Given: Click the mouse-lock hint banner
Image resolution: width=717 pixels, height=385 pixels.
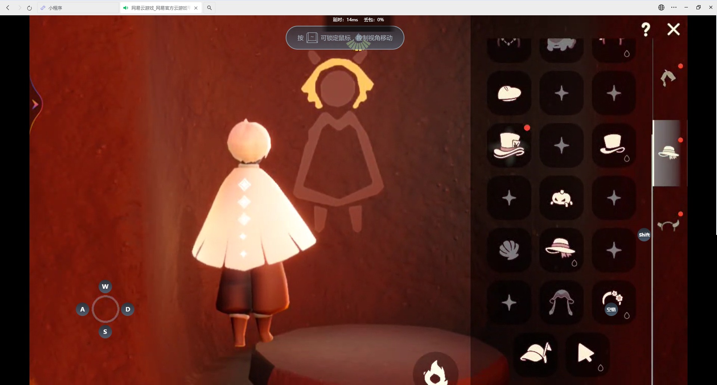Looking at the screenshot, I should (x=345, y=38).
